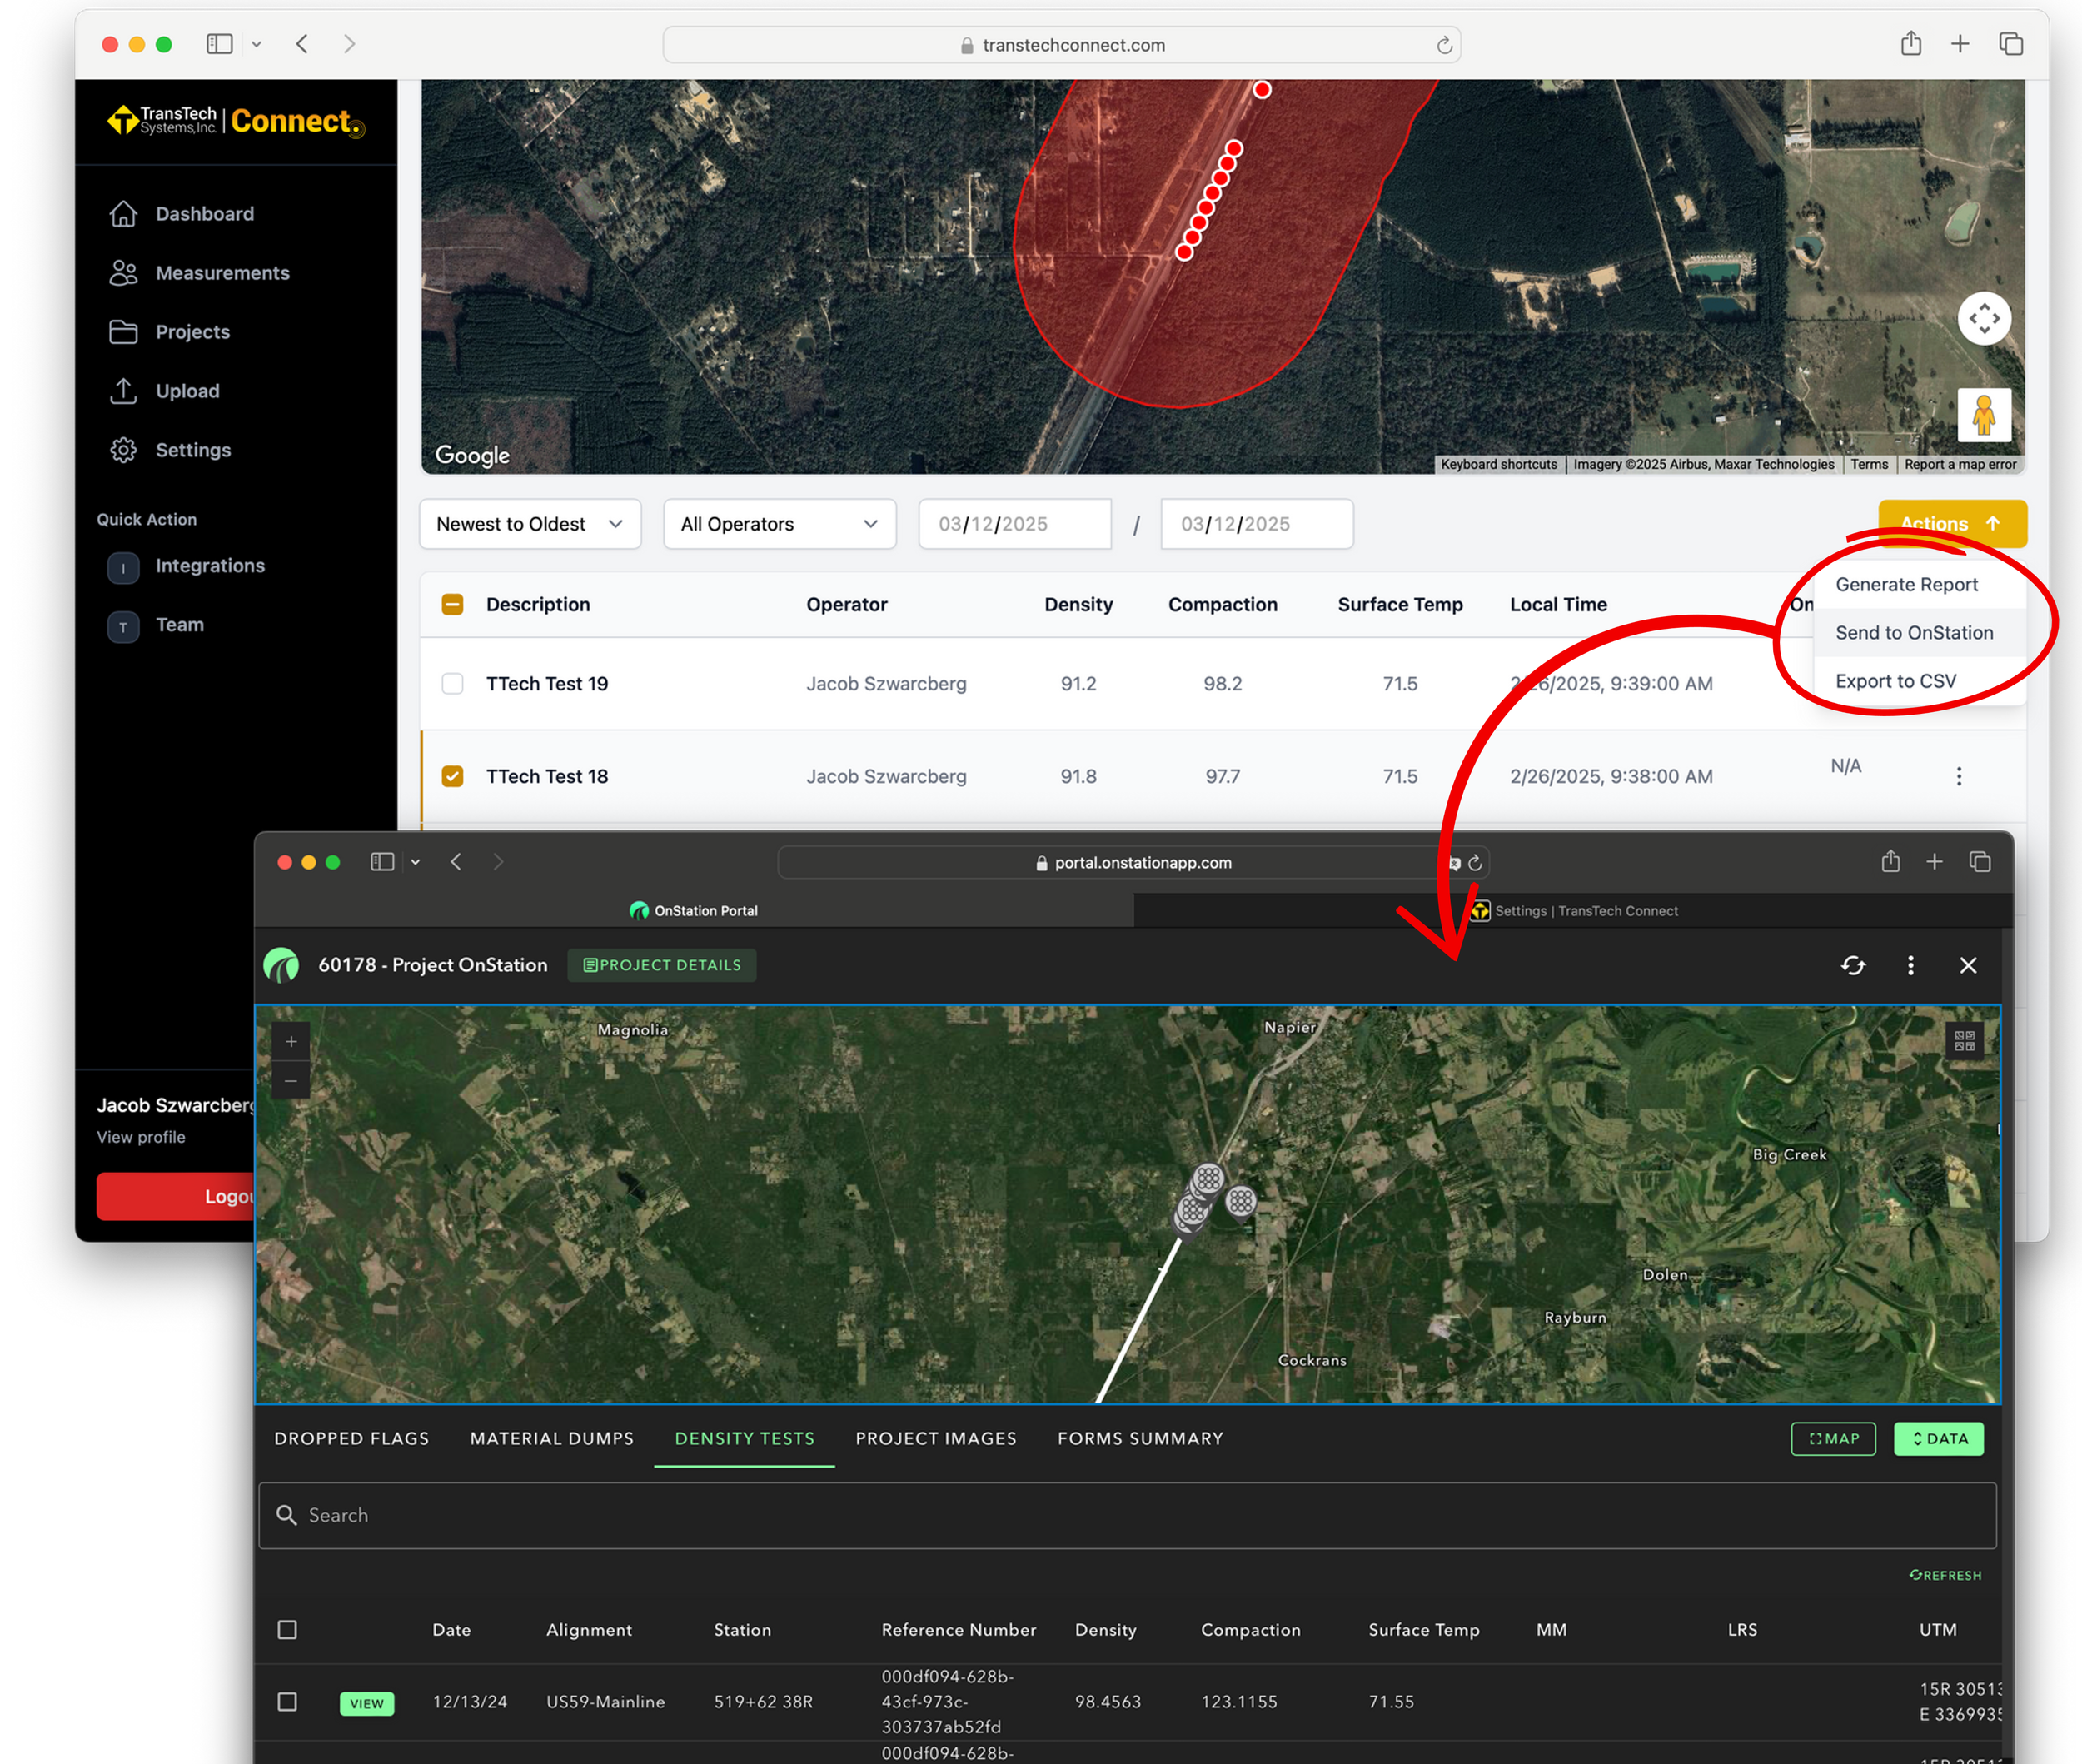The height and width of the screenshot is (1764, 2082).
Task: Click share icon in OnStation browser window
Action: point(1890,861)
